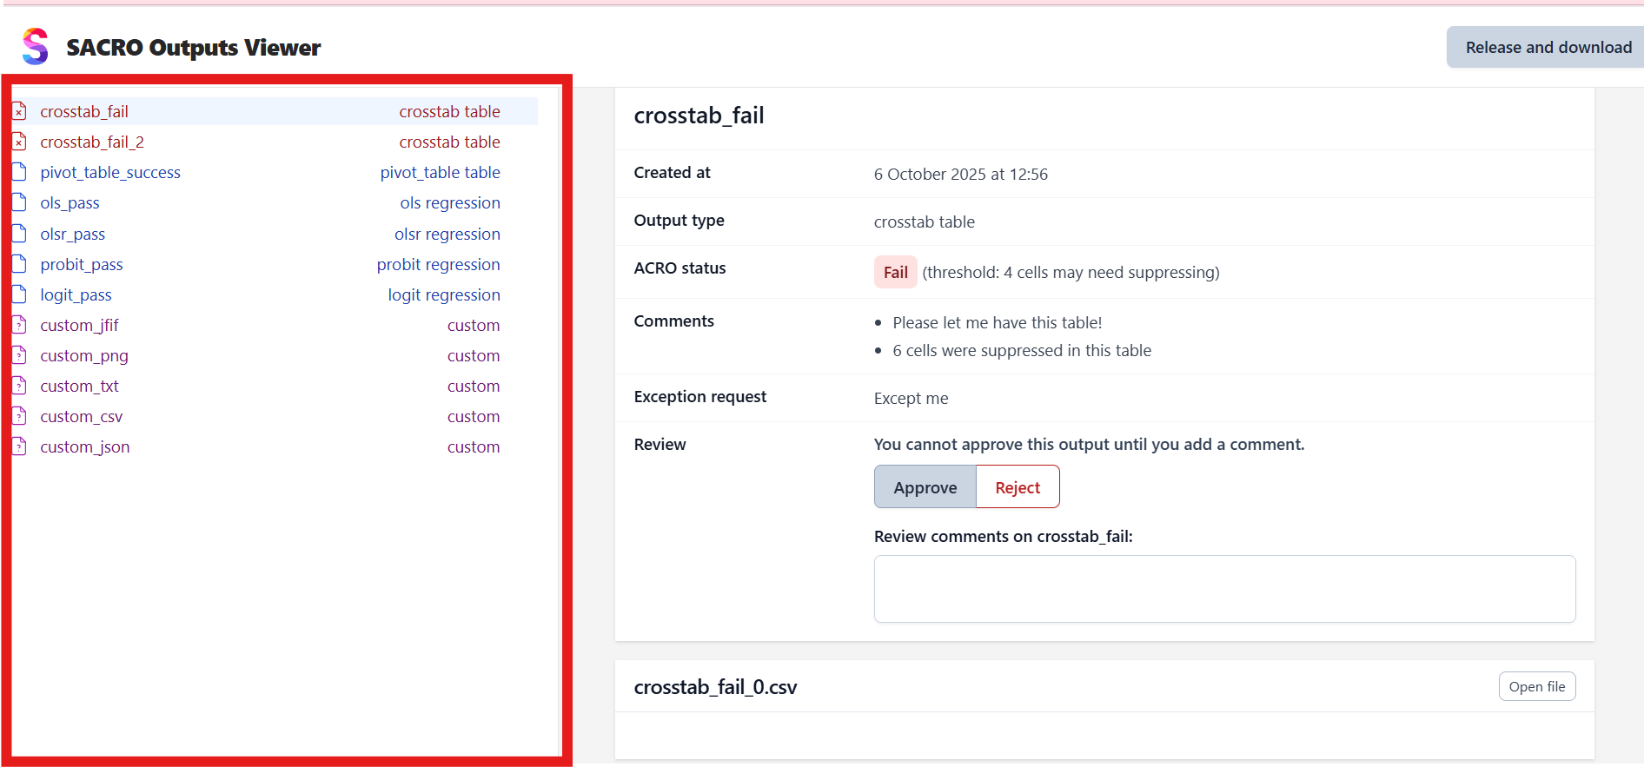Click the SACRO Outputs Viewer title
This screenshot has height=767, width=1644.
(x=193, y=48)
